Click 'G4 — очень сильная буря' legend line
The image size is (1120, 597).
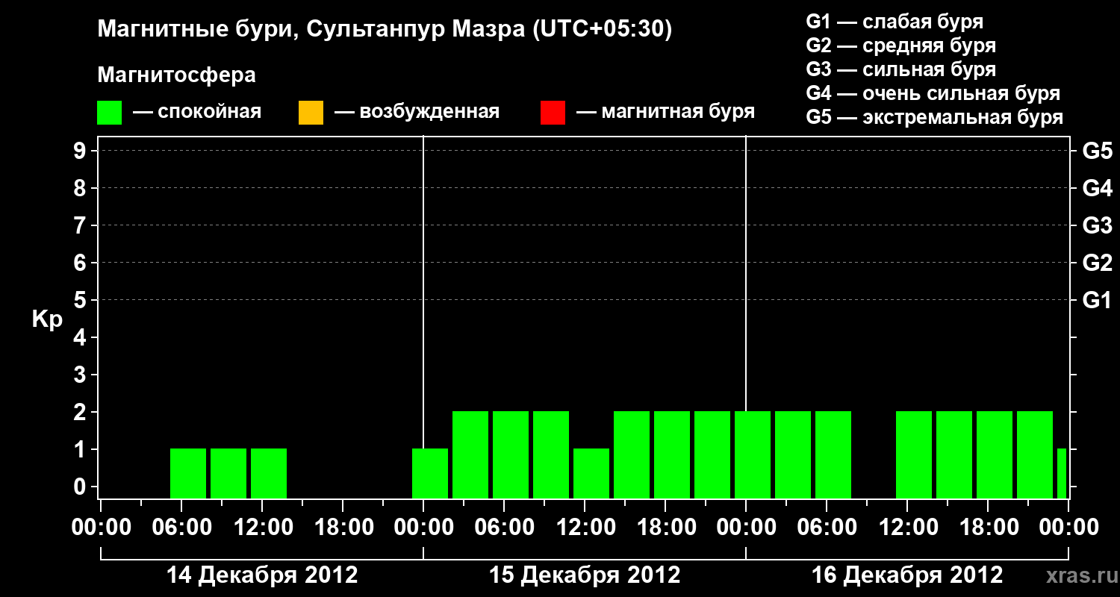tap(933, 93)
